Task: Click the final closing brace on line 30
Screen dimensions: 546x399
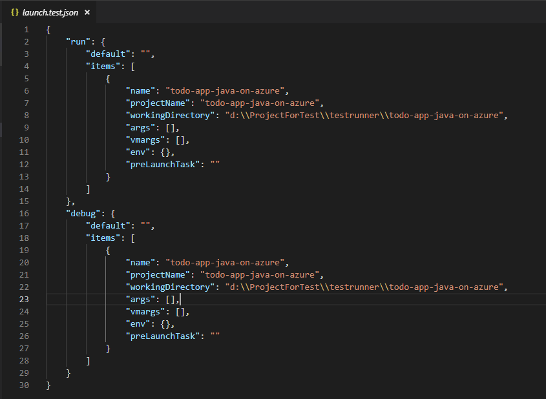Action: coord(48,385)
